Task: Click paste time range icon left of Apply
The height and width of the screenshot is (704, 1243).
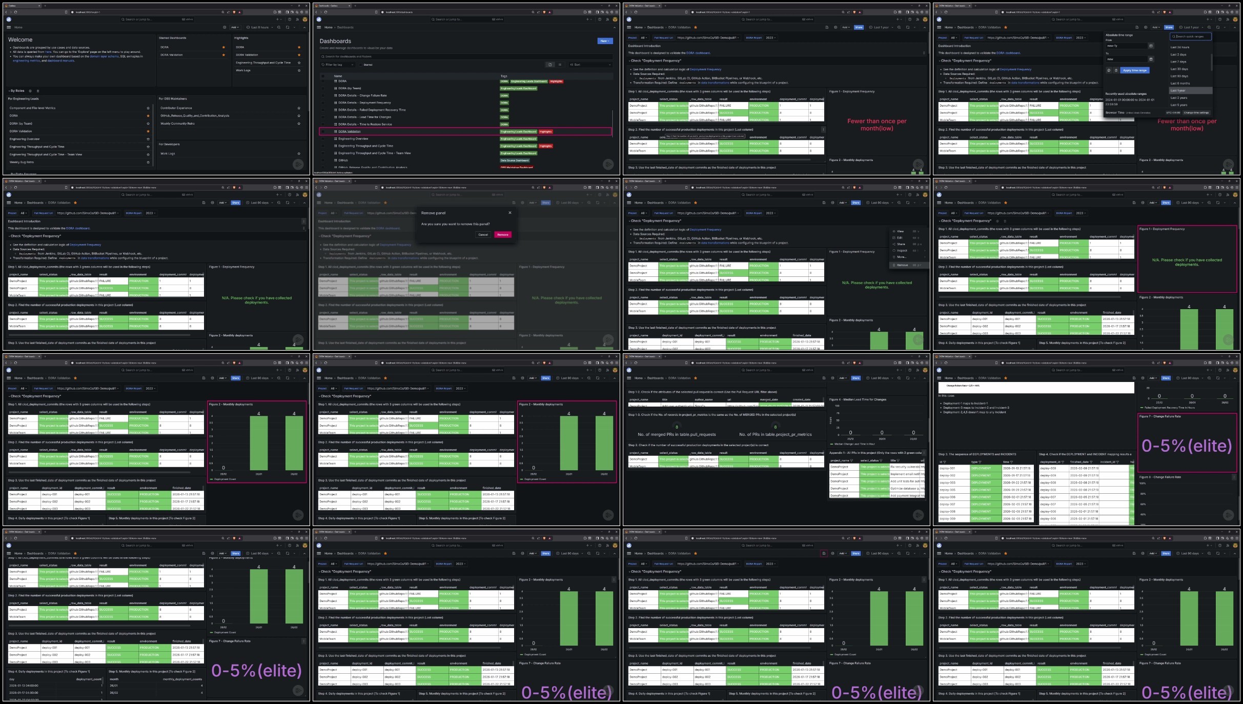Action: (1116, 70)
